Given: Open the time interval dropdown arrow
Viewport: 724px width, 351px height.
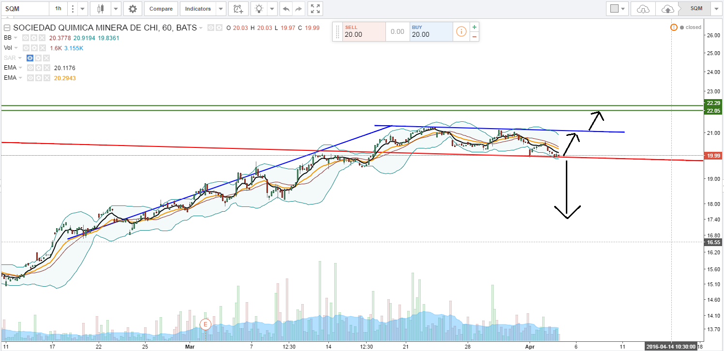Looking at the screenshot, I should pos(83,9).
